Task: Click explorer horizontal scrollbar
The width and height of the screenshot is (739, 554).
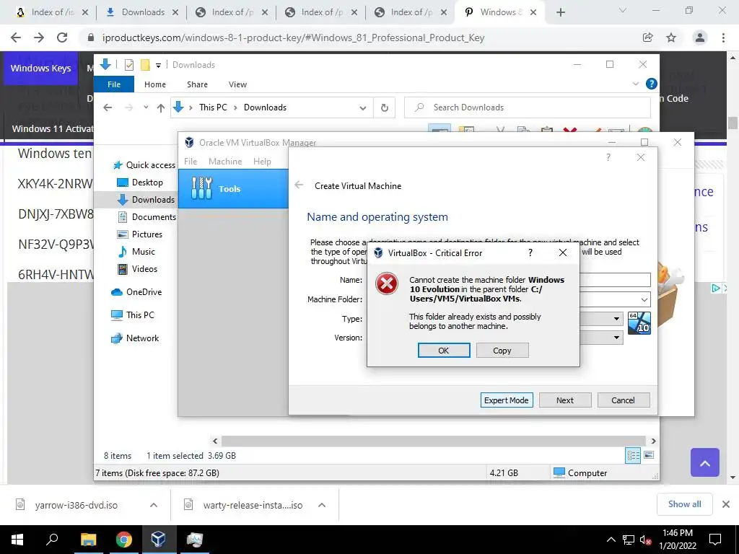Action: point(434,441)
